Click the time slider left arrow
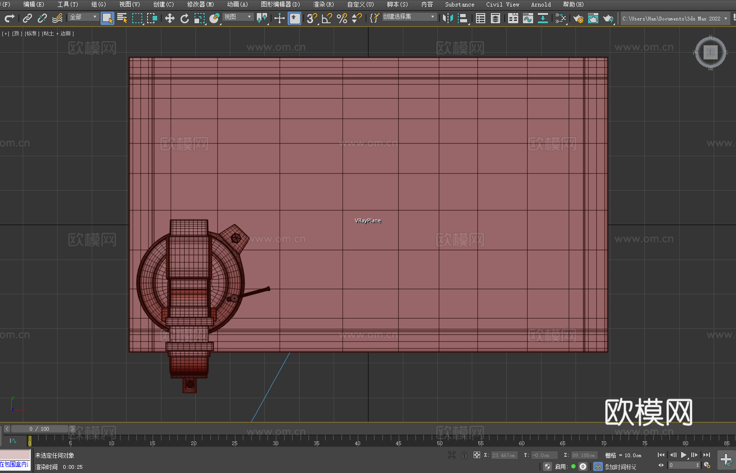 click(x=7, y=429)
